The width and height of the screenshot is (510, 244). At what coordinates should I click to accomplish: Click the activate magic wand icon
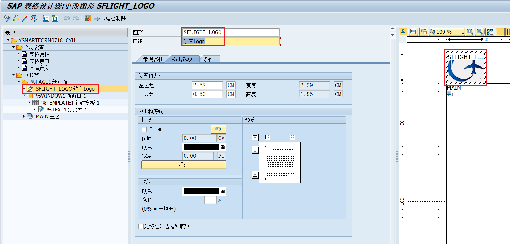[25, 19]
